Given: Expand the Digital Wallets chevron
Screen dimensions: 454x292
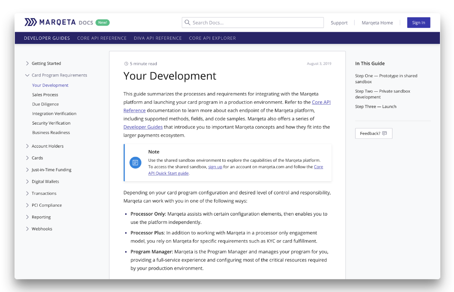Looking at the screenshot, I should [27, 182].
